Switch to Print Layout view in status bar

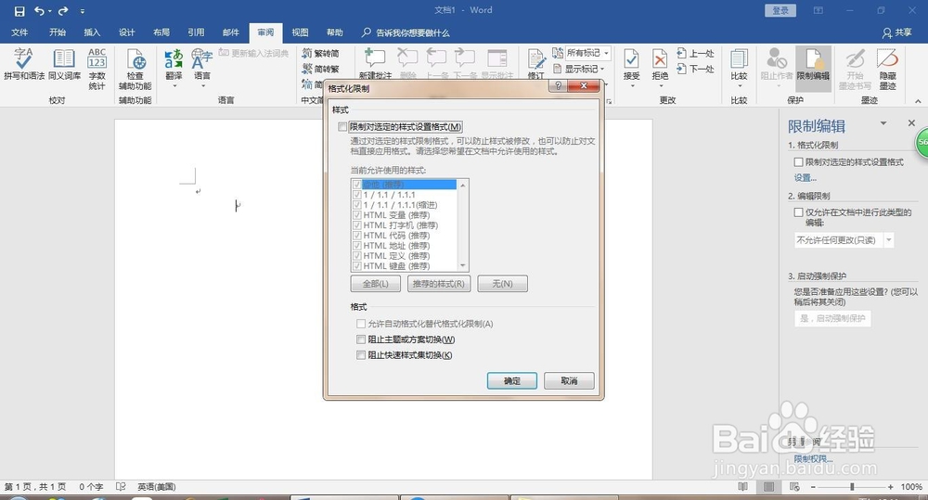(x=768, y=486)
